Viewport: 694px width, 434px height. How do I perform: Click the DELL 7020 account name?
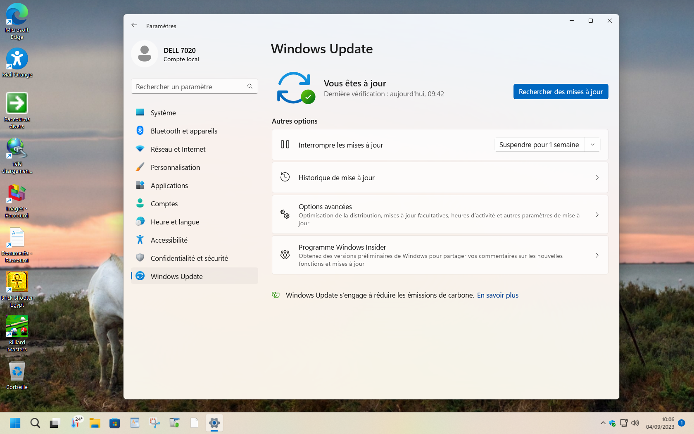tap(180, 50)
